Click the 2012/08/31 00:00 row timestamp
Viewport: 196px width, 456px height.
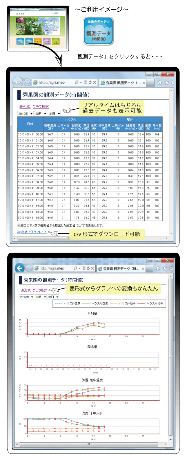30,134
